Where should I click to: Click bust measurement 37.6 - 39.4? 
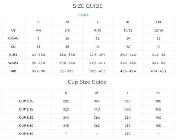[x=98, y=55]
